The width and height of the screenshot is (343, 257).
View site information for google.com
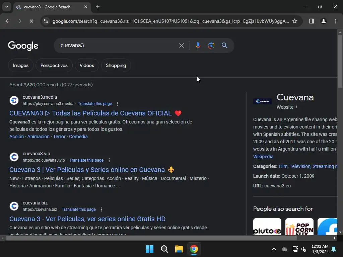coord(46,21)
